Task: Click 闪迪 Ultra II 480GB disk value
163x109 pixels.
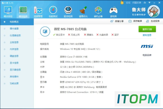Action: point(81,72)
